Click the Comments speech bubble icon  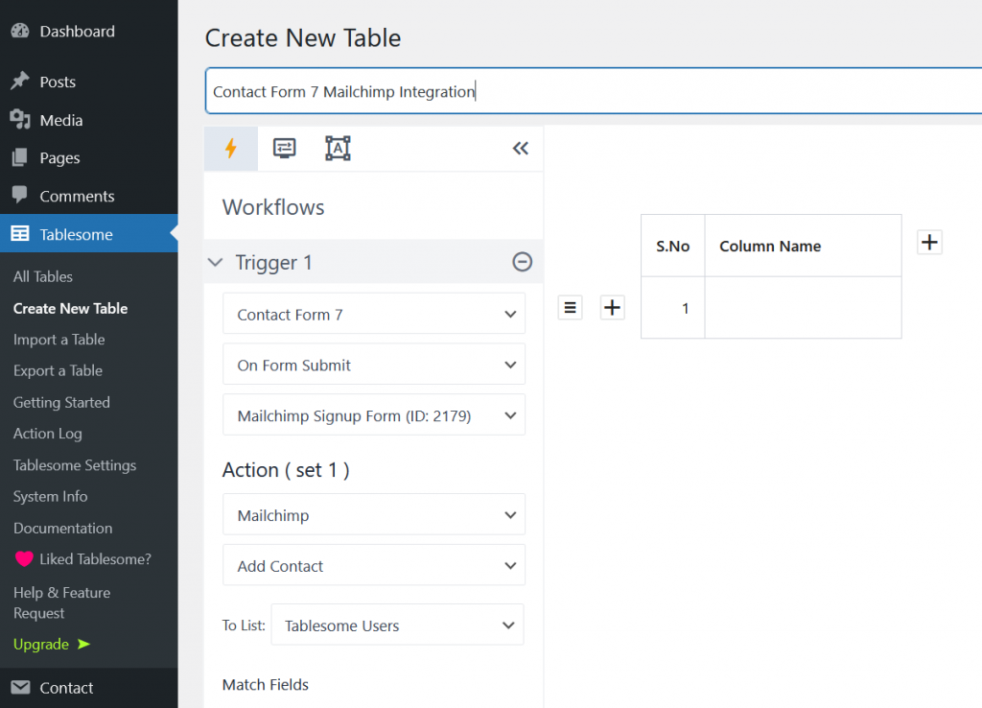(20, 195)
